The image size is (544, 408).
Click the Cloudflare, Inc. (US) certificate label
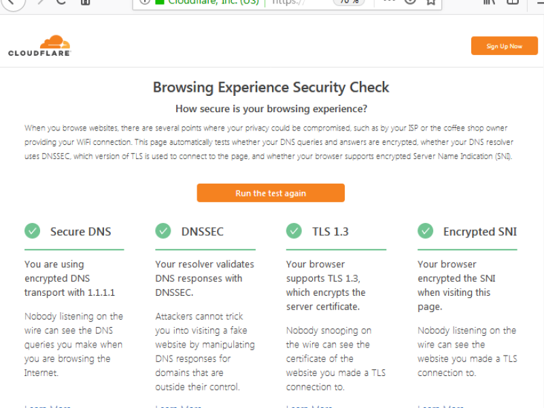click(207, 3)
